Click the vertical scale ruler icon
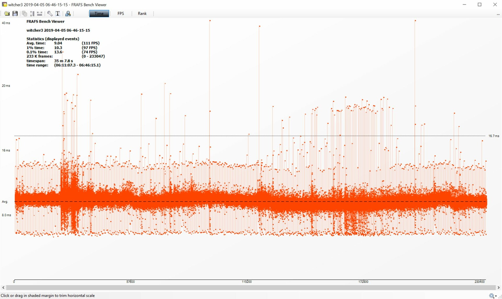Viewport: 502px width, 299px height. point(32,14)
